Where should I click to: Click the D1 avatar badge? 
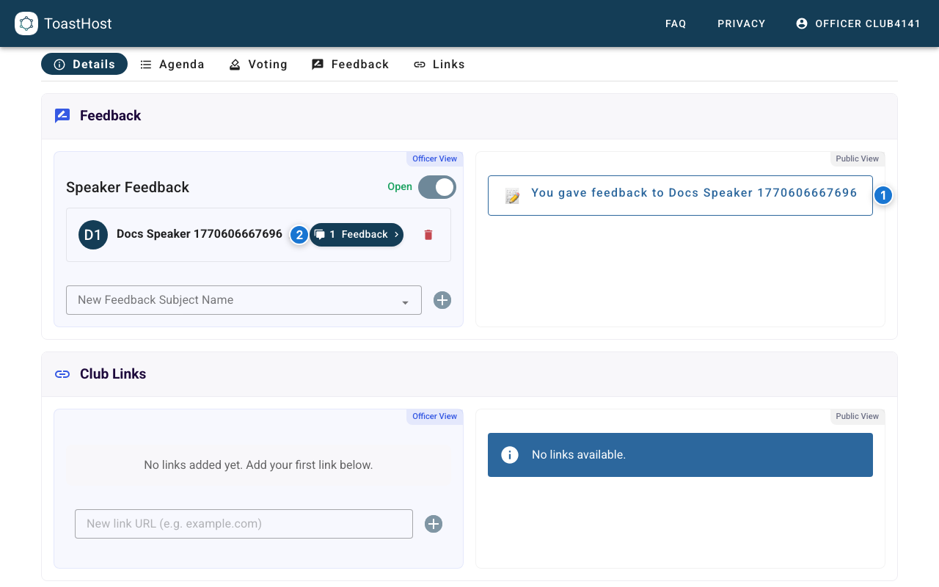click(x=93, y=234)
